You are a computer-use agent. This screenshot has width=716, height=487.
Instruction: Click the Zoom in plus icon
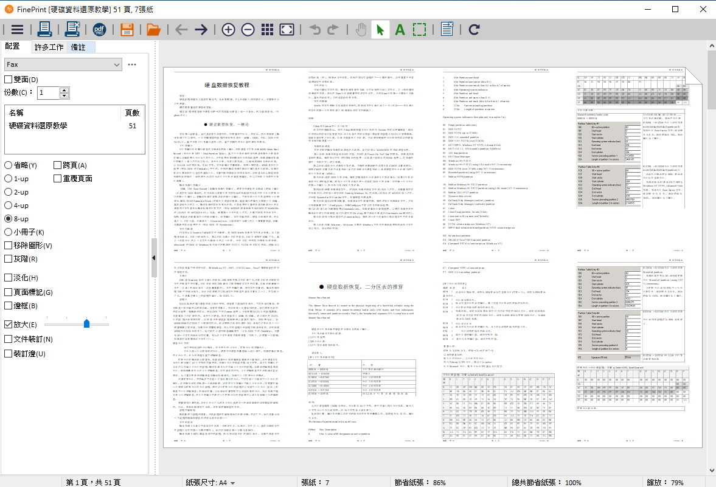228,30
